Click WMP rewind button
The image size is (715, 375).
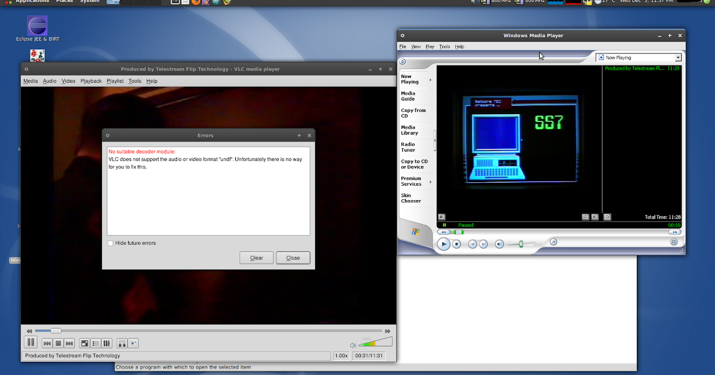click(443, 232)
